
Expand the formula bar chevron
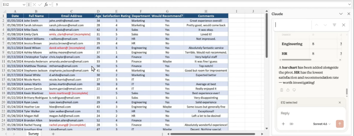tap(350, 5)
